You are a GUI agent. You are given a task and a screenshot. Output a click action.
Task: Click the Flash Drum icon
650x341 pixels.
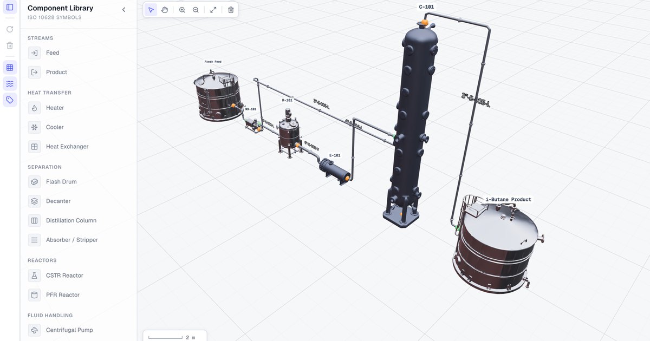click(34, 182)
